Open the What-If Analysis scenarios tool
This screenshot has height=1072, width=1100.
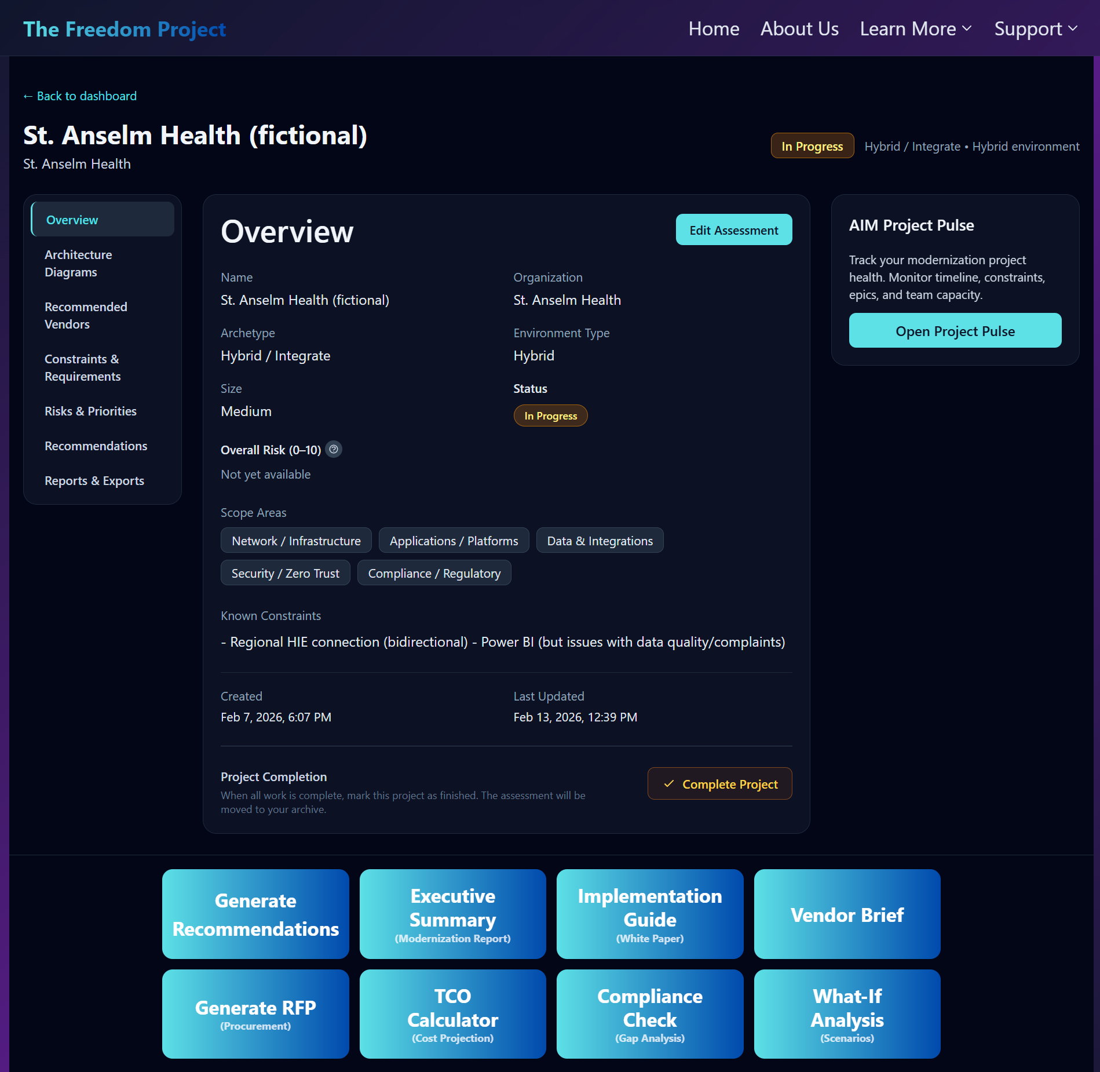coord(846,1014)
